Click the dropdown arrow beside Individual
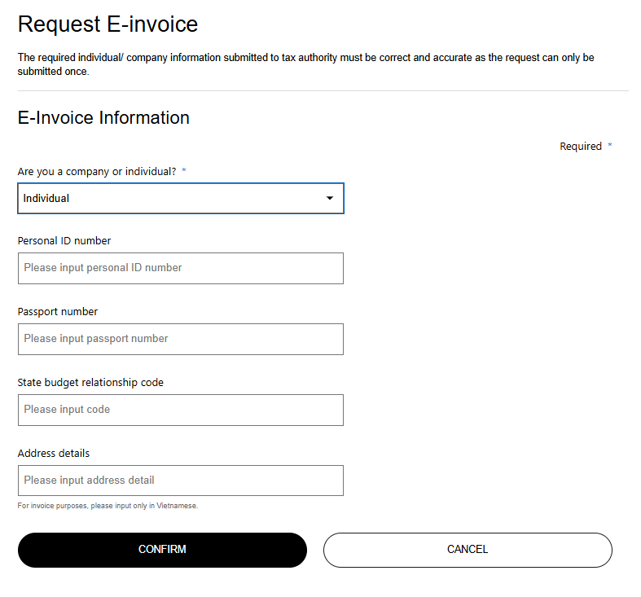The height and width of the screenshot is (597, 641). [x=329, y=198]
